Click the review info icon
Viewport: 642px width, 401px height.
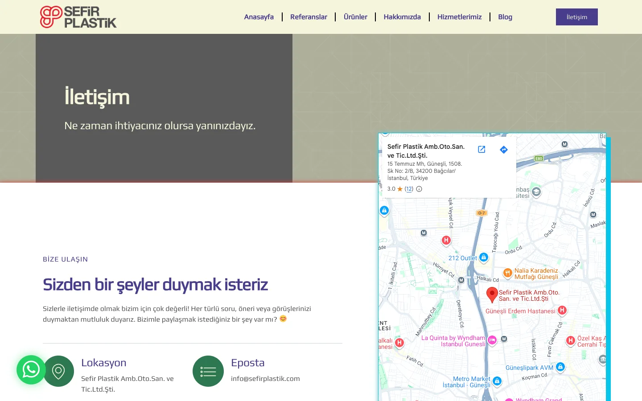pyautogui.click(x=419, y=189)
